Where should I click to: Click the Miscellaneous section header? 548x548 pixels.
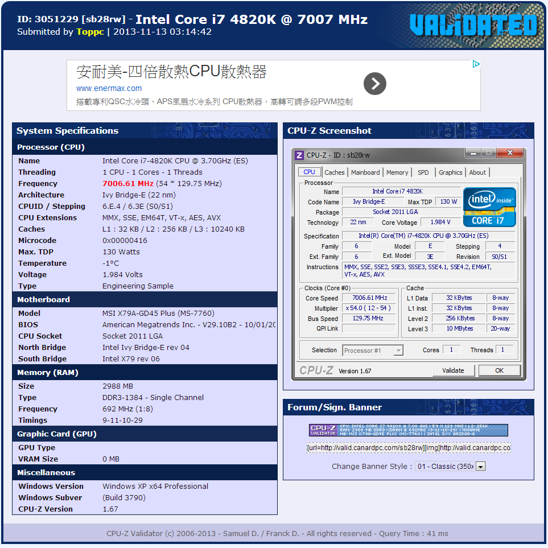coord(145,472)
